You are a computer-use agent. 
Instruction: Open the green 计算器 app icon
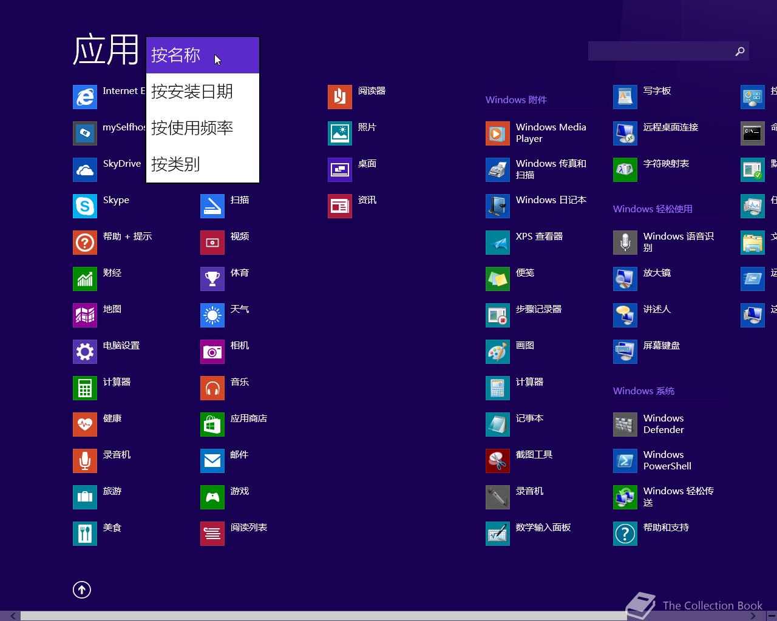[85, 388]
